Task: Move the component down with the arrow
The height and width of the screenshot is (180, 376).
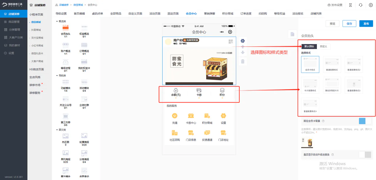Action: point(243,53)
